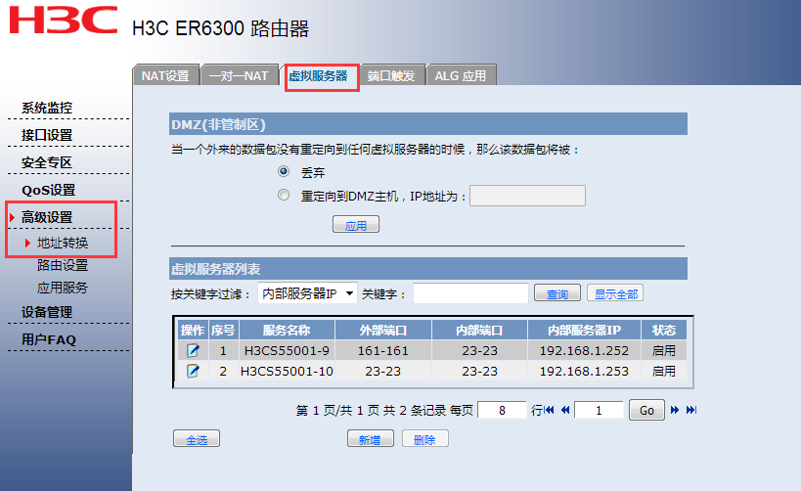Edit the H3CS55001-10 entry with the pencil icon
801x491 pixels.
pos(193,371)
